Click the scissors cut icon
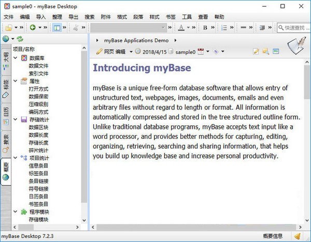Viewport: 311px width, 242px height. [x=76, y=27]
